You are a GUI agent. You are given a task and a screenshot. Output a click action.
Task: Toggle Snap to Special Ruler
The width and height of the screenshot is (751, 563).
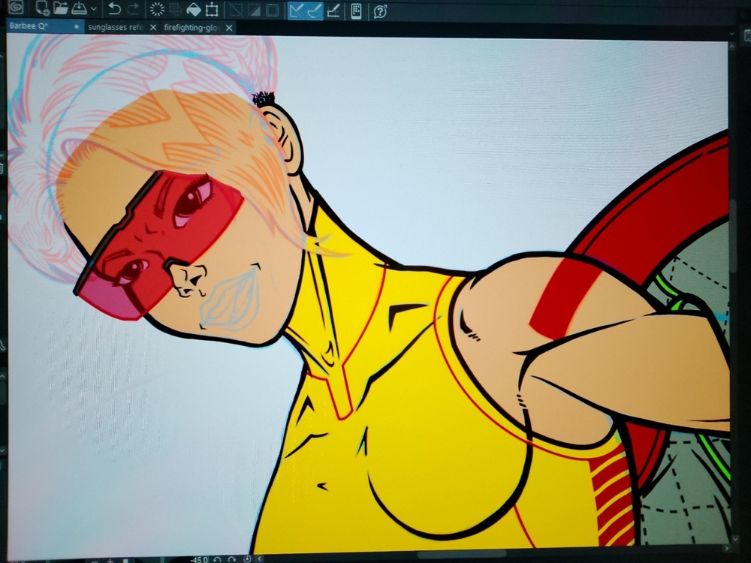pyautogui.click(x=315, y=10)
